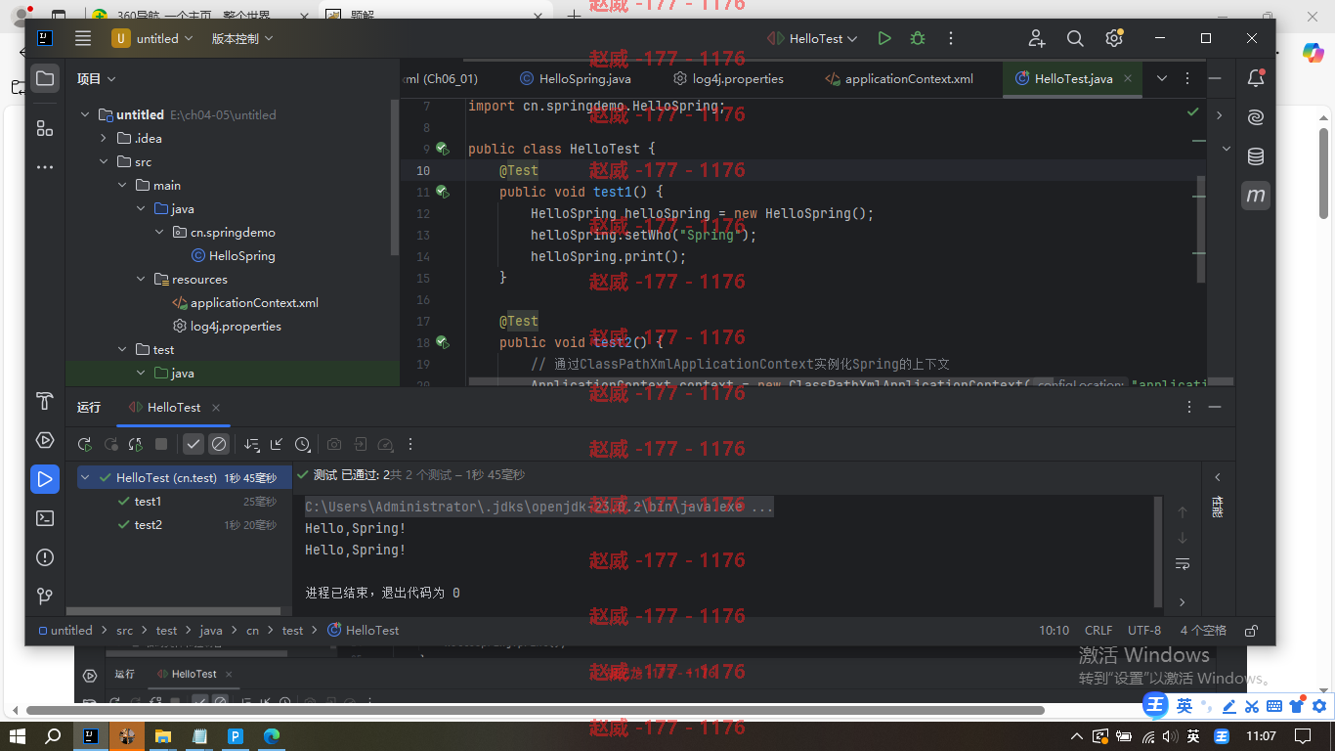Open the Database tool window icon
1335x751 pixels.
(1256, 156)
